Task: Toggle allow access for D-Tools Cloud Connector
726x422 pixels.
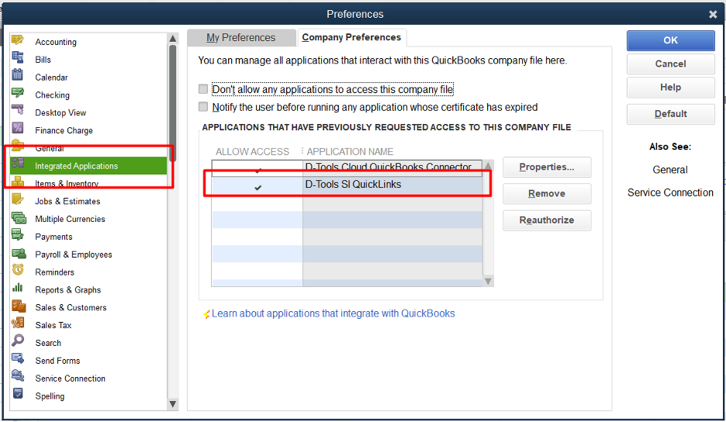Action: (x=258, y=170)
